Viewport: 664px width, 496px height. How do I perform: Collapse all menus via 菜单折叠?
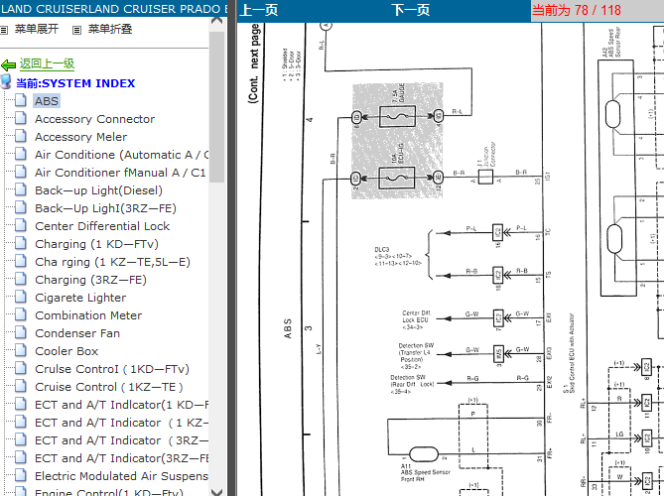click(110, 29)
